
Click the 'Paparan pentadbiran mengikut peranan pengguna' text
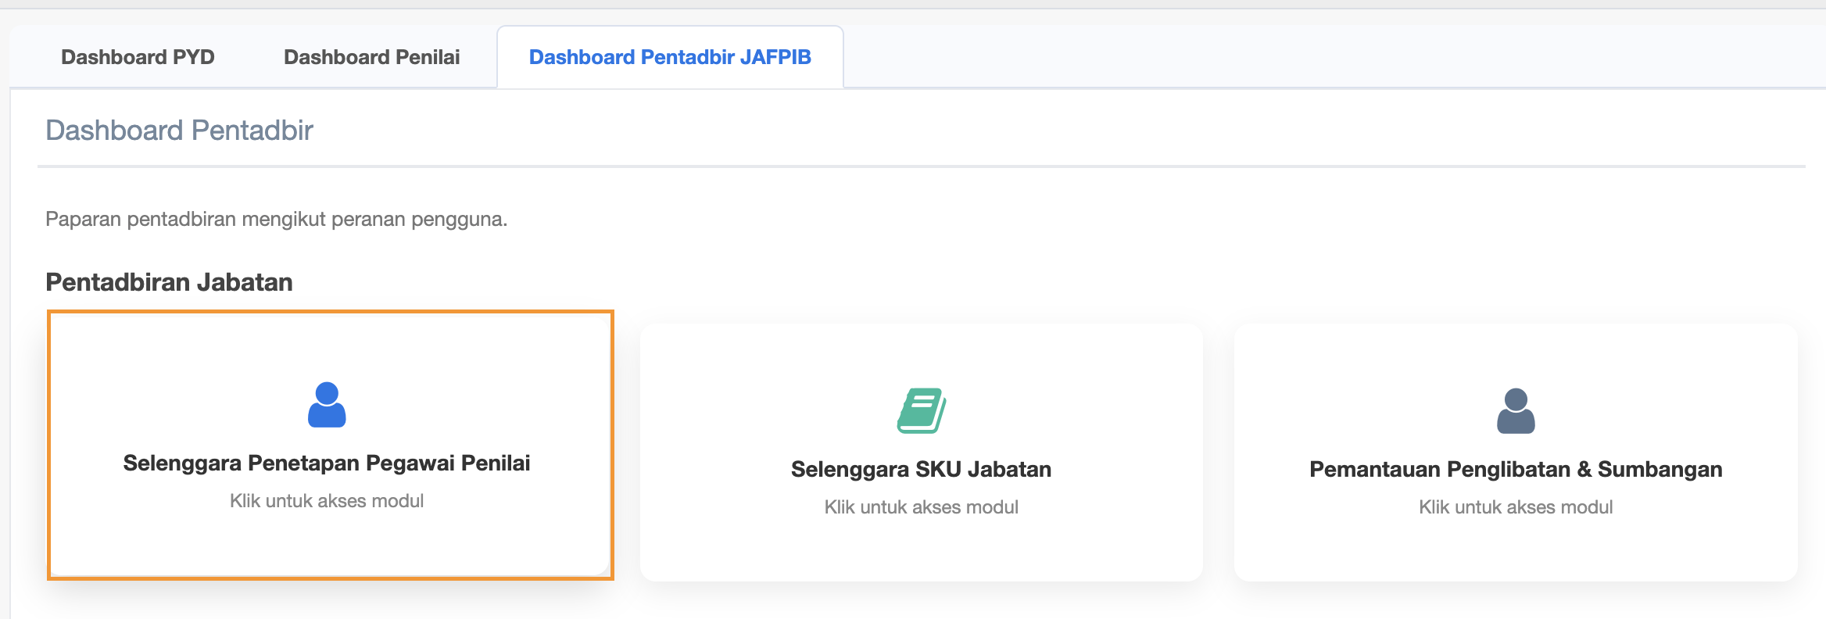tap(276, 219)
